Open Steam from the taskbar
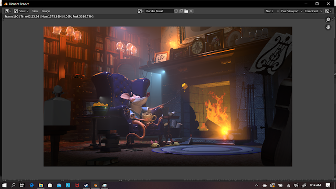The height and width of the screenshot is (189, 336). click(86, 185)
